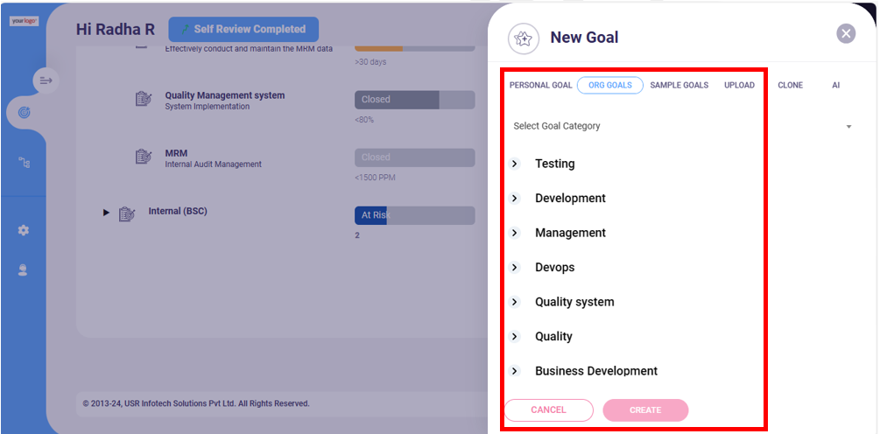The image size is (880, 434).
Task: Switch to the PERSONAL GOAL tab
Action: click(540, 85)
